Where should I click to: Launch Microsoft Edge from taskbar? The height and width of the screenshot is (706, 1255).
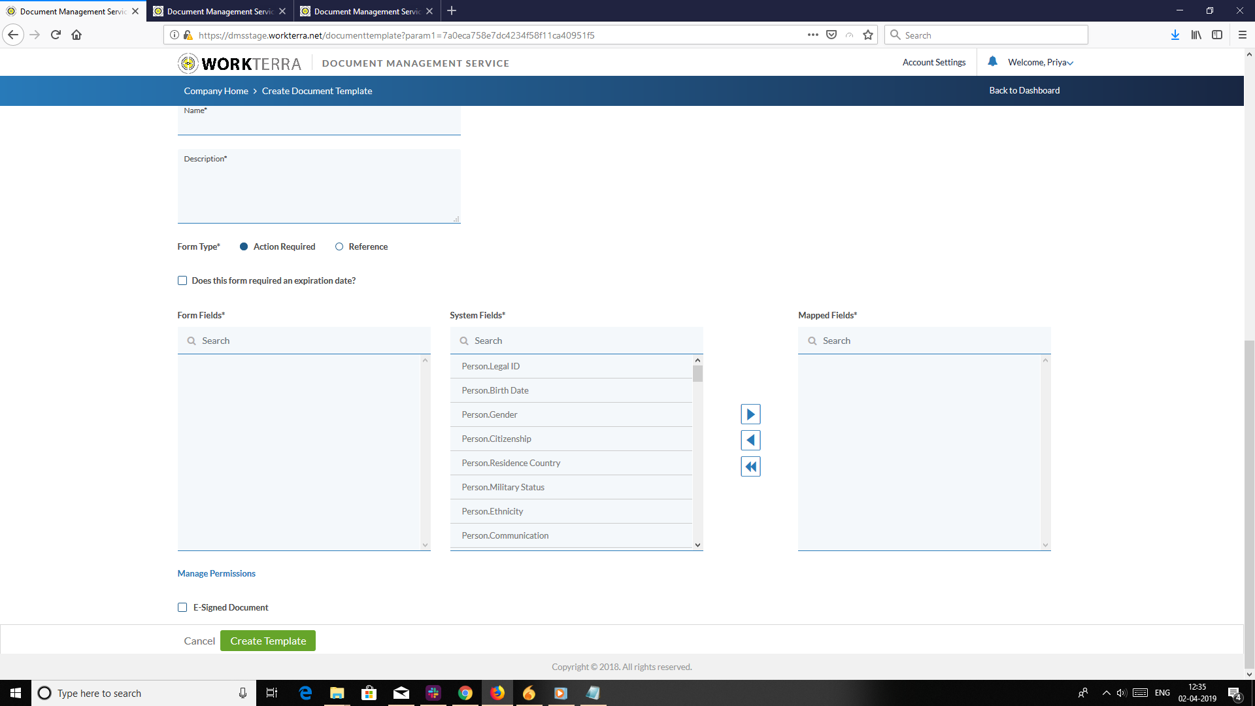click(x=305, y=693)
